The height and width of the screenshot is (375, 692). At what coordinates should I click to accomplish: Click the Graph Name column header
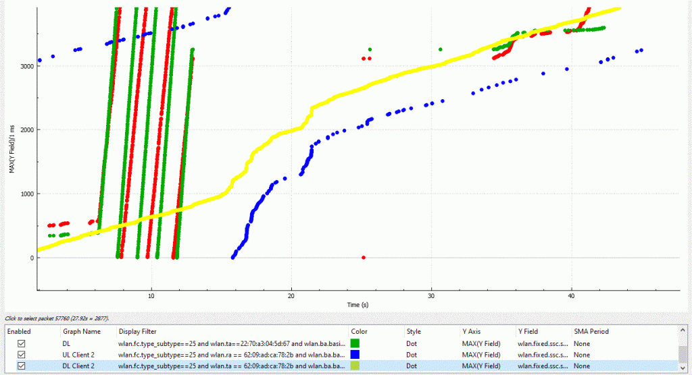coord(81,332)
